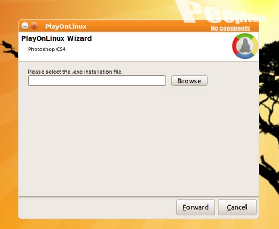Minimize the window using the title bar arrow

(25, 26)
